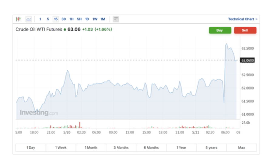Set interval to 5 minutes
This screenshot has height=163, width=278.
pyautogui.click(x=48, y=19)
